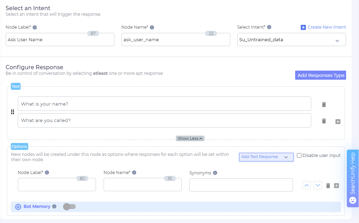
Task: Select the Options section label
Action: (x=19, y=146)
